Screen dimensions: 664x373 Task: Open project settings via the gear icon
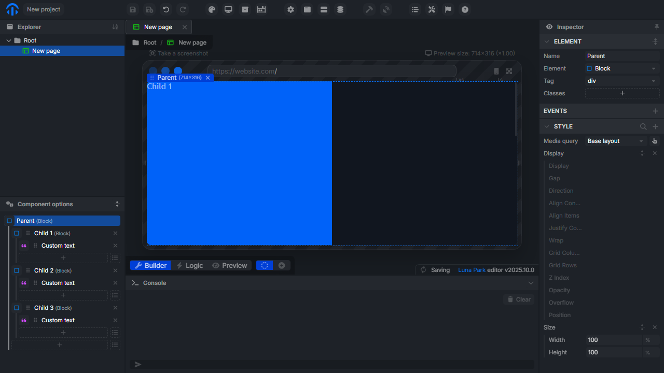click(x=290, y=9)
